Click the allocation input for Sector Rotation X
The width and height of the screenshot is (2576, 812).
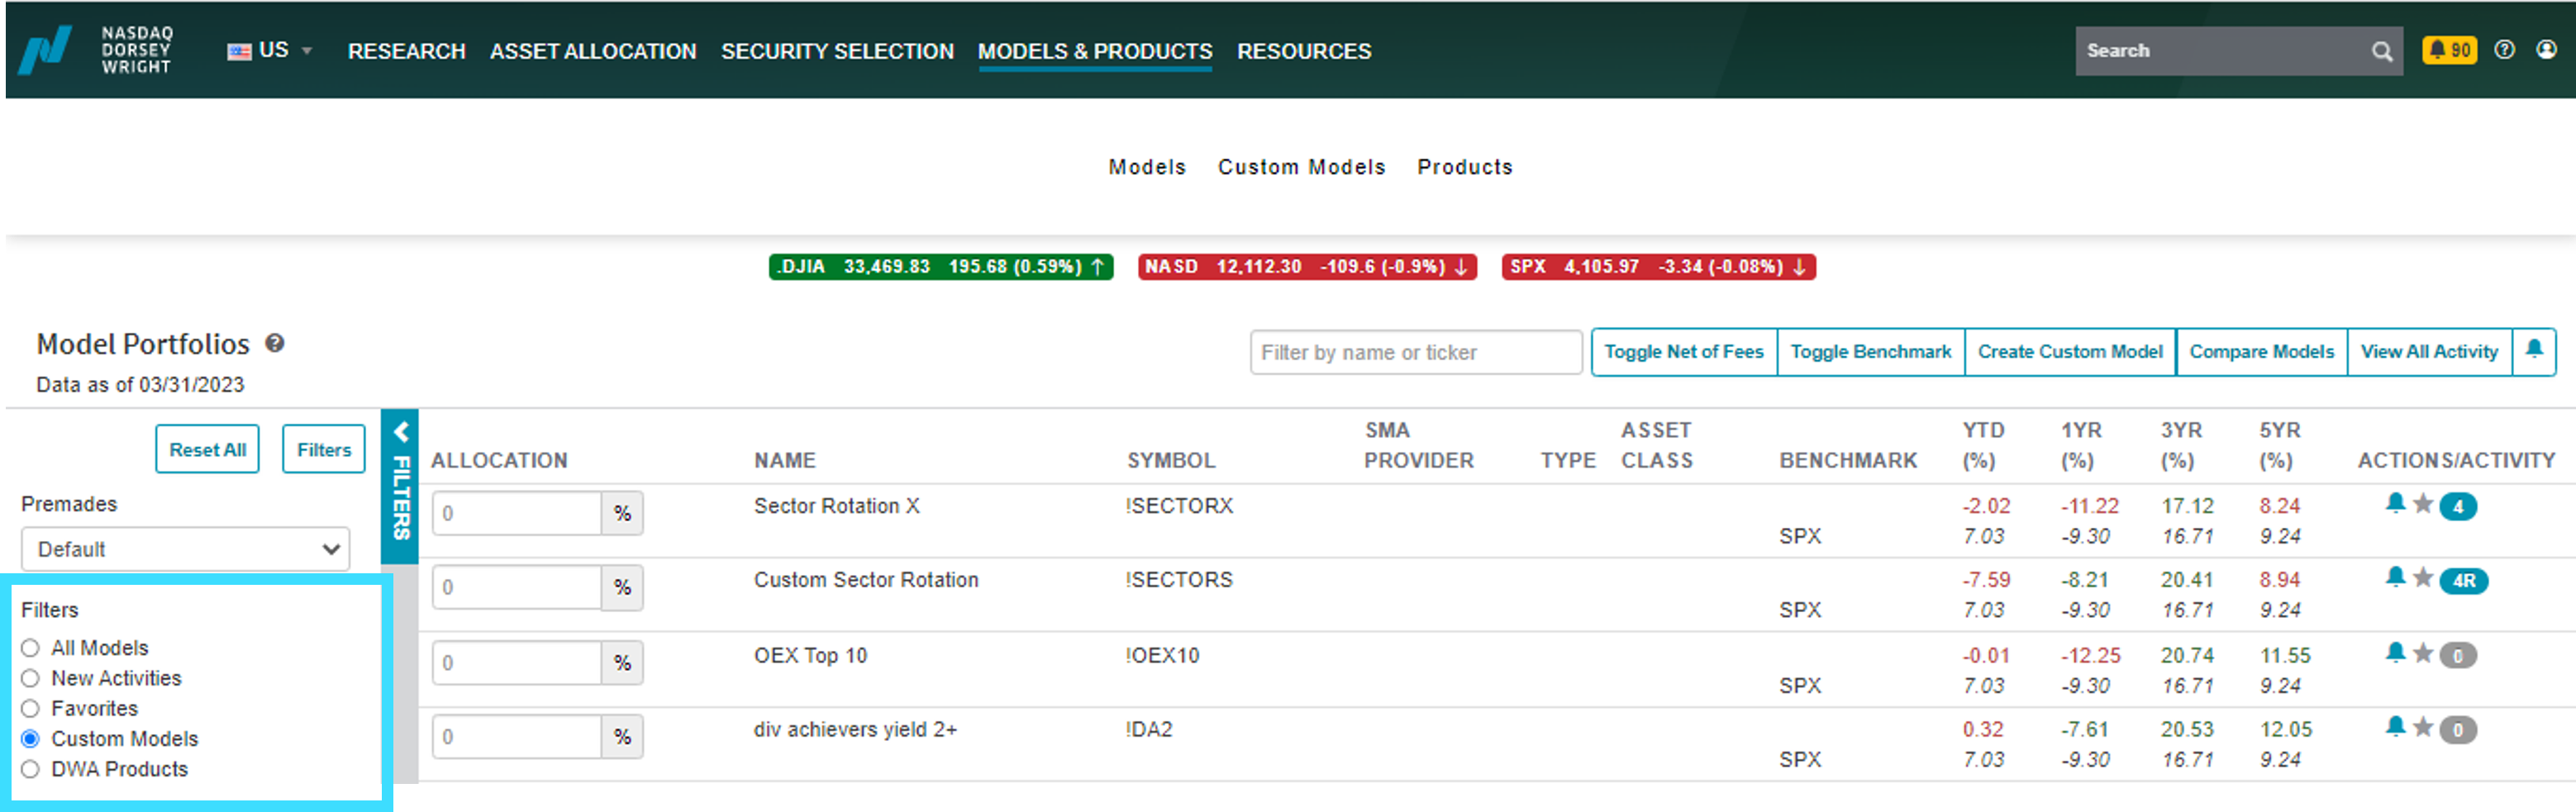point(517,513)
